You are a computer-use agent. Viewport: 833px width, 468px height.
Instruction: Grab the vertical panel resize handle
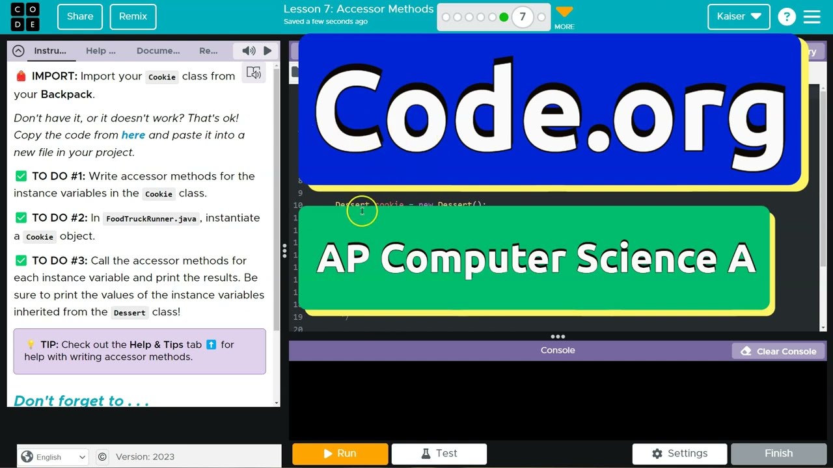284,251
